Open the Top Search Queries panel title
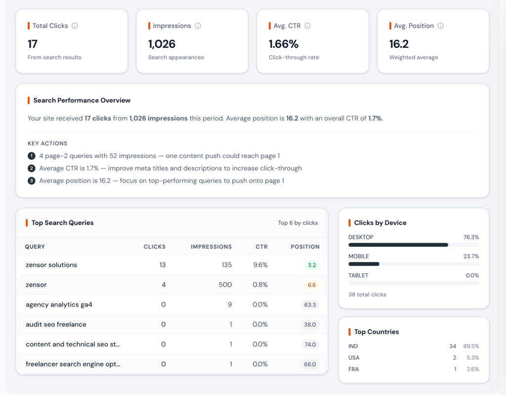This screenshot has height=395, width=506. coord(62,223)
